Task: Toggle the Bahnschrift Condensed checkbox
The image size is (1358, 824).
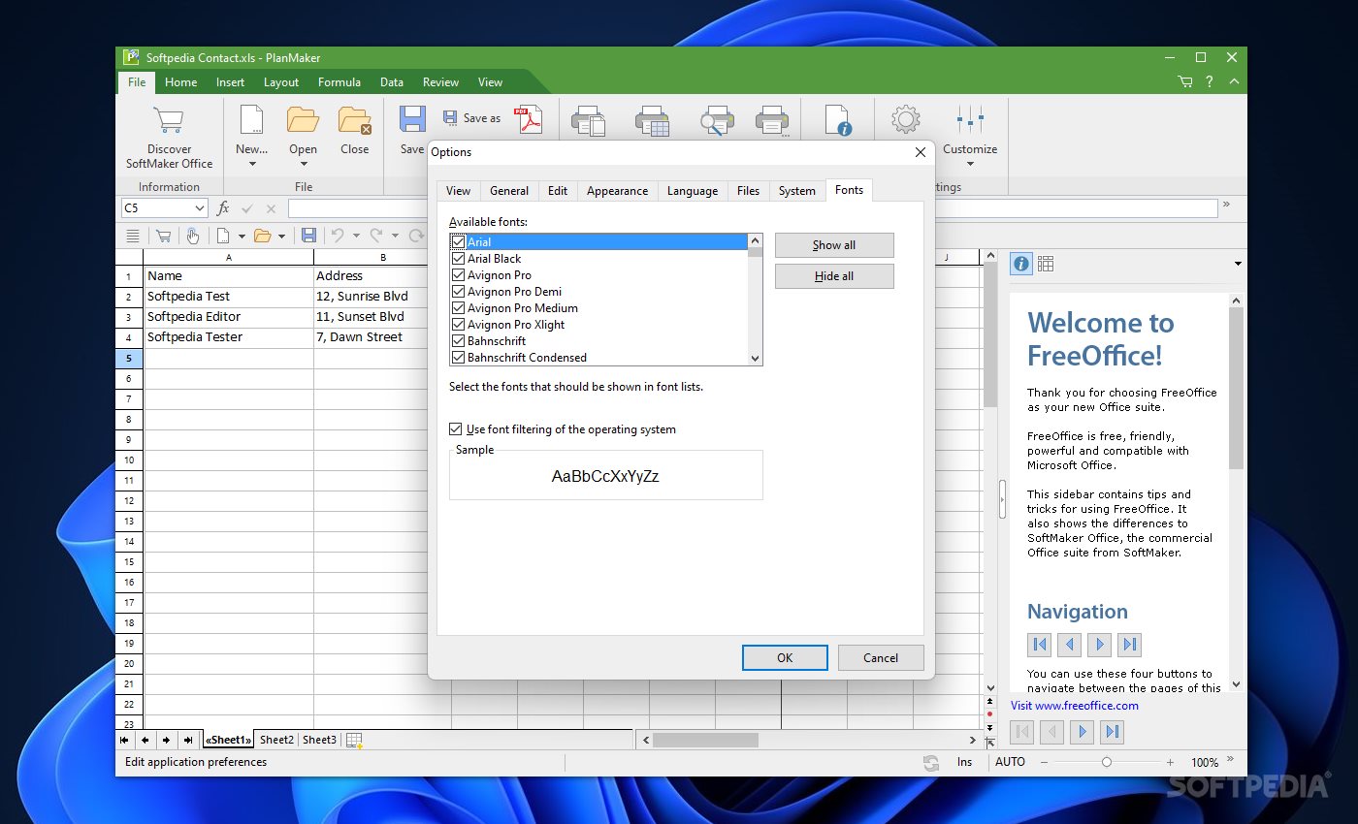Action: (459, 358)
